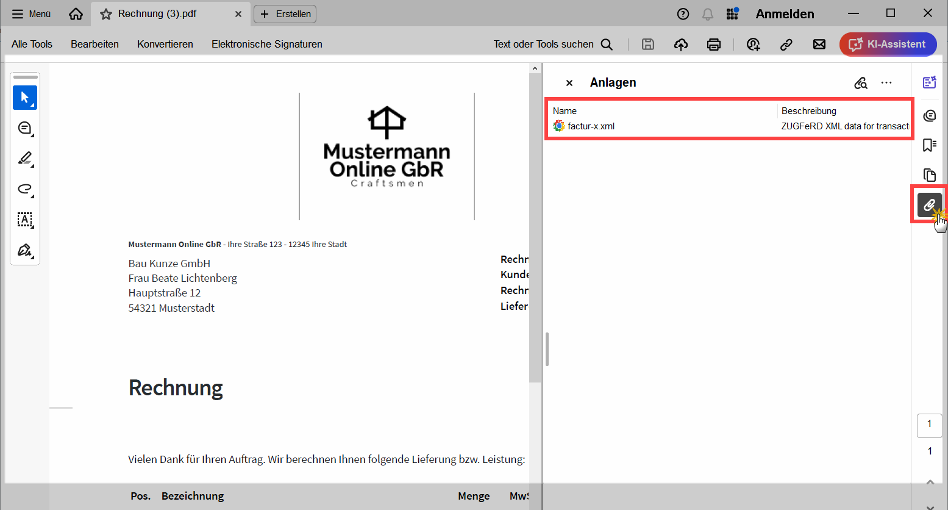Sort by Name column header

(565, 110)
